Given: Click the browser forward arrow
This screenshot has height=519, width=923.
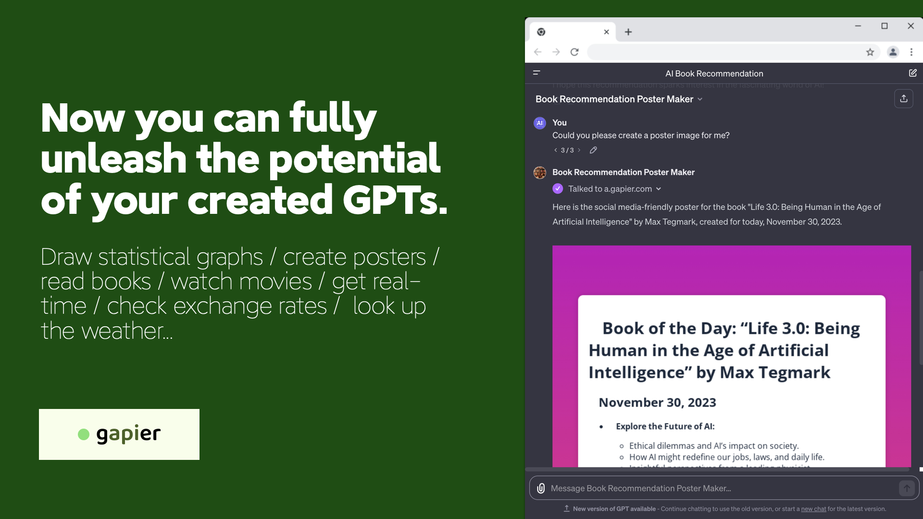Looking at the screenshot, I should pos(556,52).
